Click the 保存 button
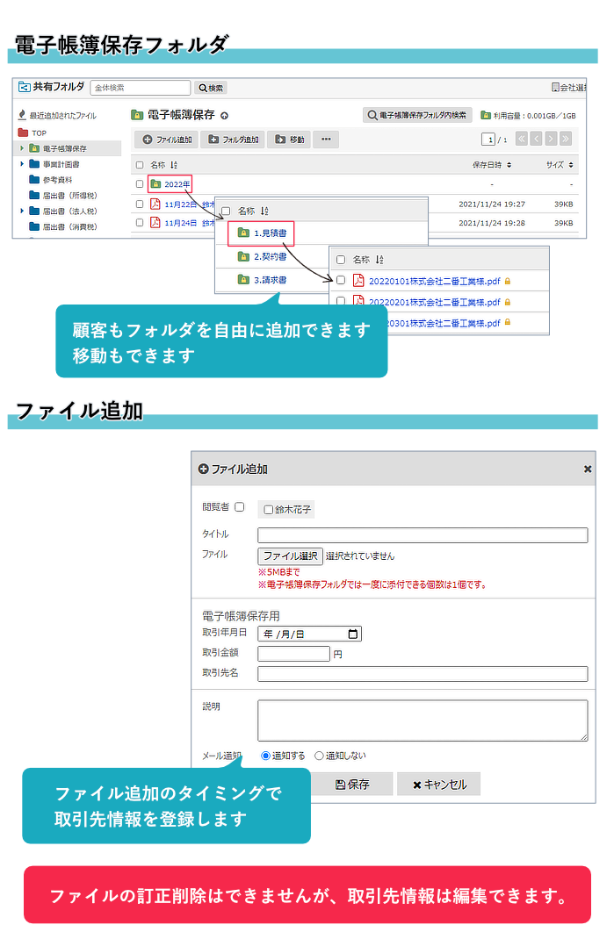The height and width of the screenshot is (939, 614). (x=351, y=785)
